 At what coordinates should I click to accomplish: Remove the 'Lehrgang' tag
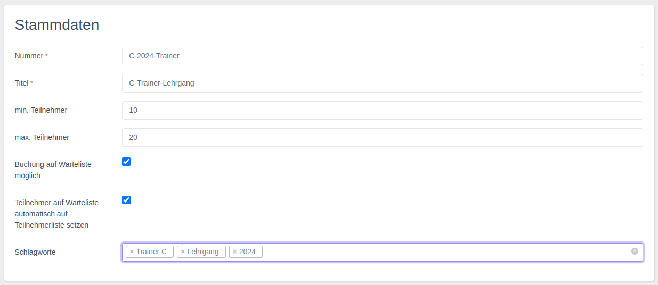[183, 252]
